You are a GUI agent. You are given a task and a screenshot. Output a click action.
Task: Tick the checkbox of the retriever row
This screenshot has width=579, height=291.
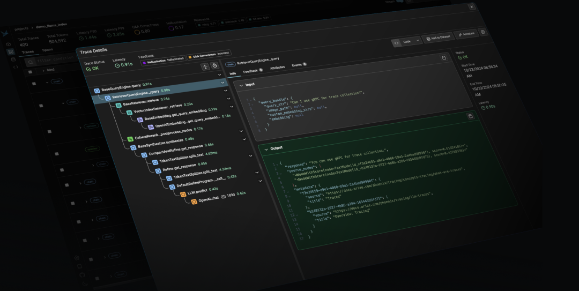pos(49,131)
